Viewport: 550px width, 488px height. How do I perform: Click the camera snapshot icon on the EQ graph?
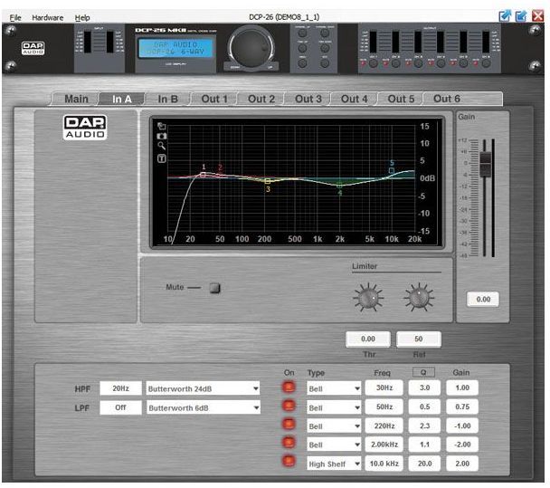[x=161, y=135]
